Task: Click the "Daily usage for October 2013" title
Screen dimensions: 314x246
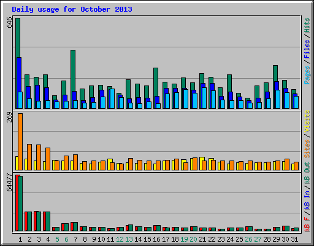Action: tap(72, 9)
